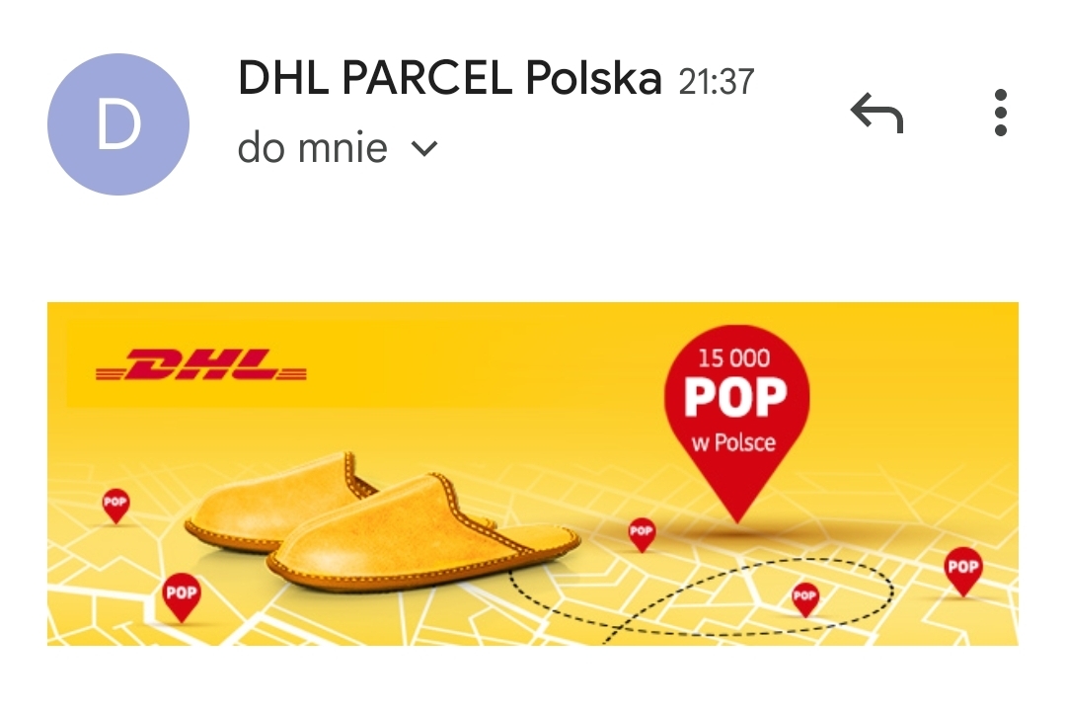Click the 15 000 number in large pin
Image resolution: width=1066 pixels, height=710 pixels.
click(734, 357)
